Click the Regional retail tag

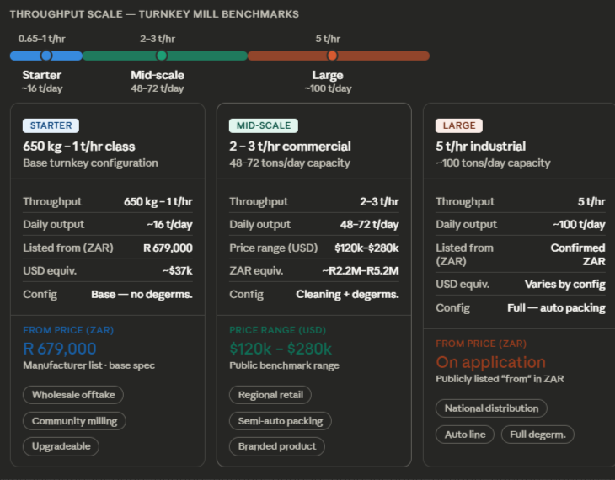(x=270, y=395)
